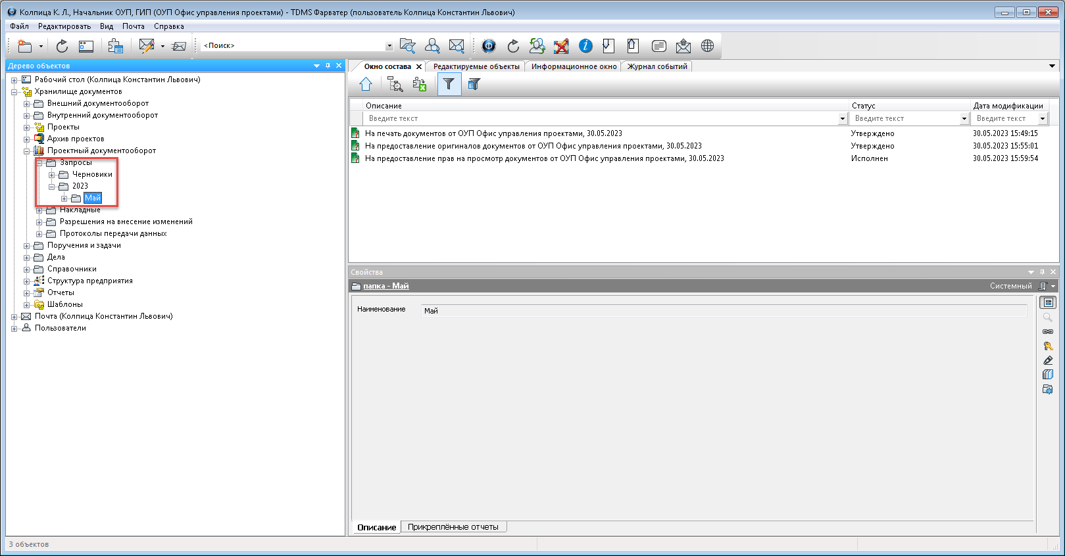Image resolution: width=1065 pixels, height=556 pixels.
Task: Click the refresh icon in left toolbar
Action: [62, 46]
